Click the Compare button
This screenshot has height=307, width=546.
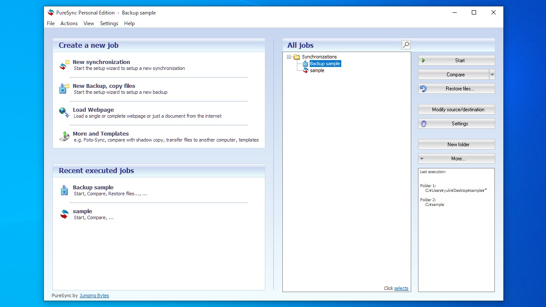pos(453,75)
